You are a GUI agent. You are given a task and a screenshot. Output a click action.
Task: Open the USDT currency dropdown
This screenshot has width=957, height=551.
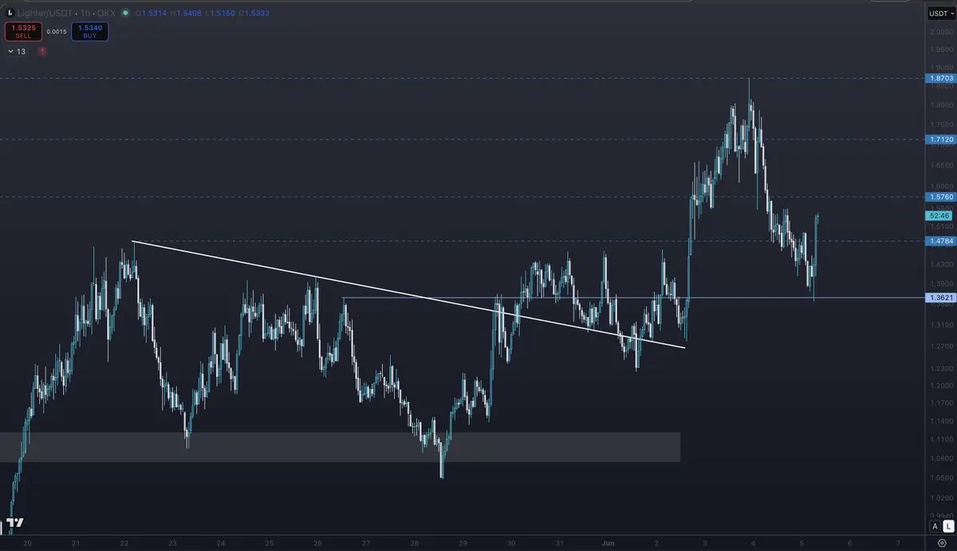coord(940,14)
